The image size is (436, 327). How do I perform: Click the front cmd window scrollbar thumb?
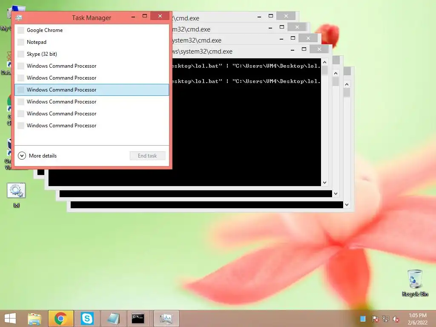[x=324, y=70]
